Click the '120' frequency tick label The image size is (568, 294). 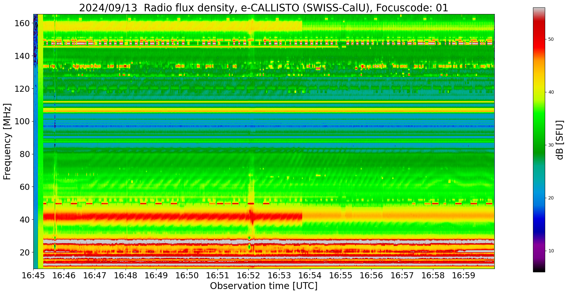coord(22,89)
